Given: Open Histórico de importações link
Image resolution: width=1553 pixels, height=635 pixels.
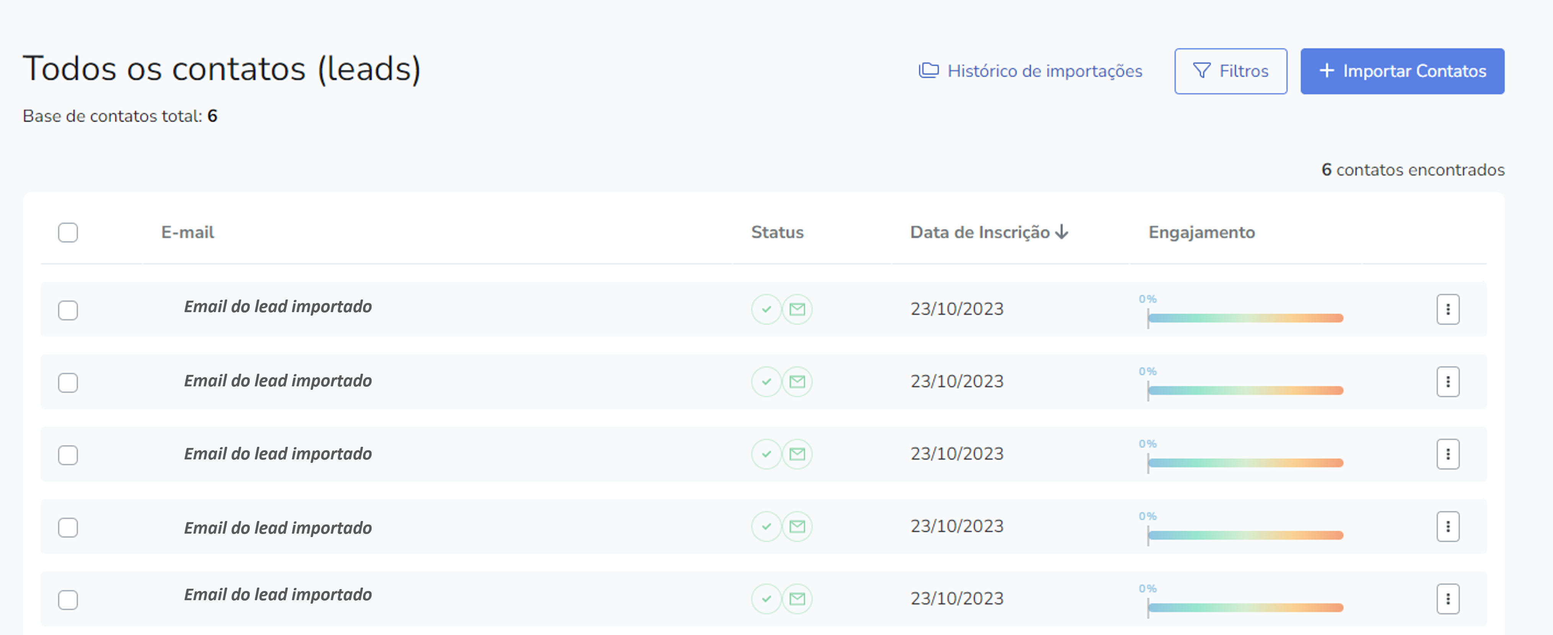Looking at the screenshot, I should click(x=1030, y=71).
